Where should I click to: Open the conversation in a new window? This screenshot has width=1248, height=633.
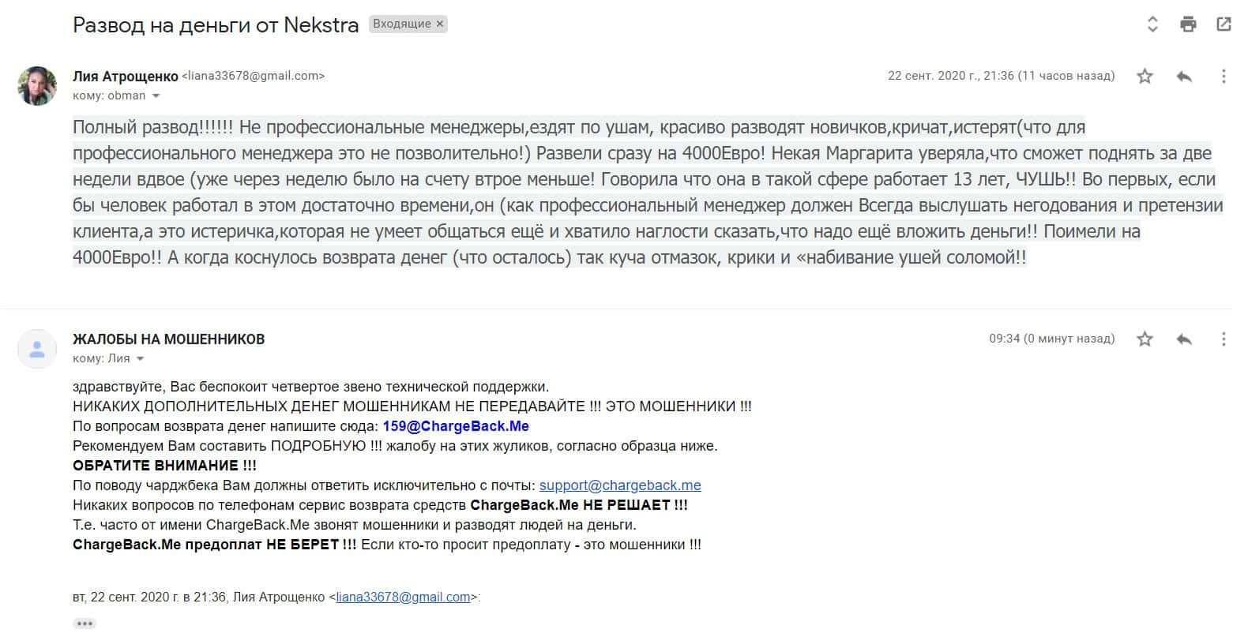(1224, 24)
